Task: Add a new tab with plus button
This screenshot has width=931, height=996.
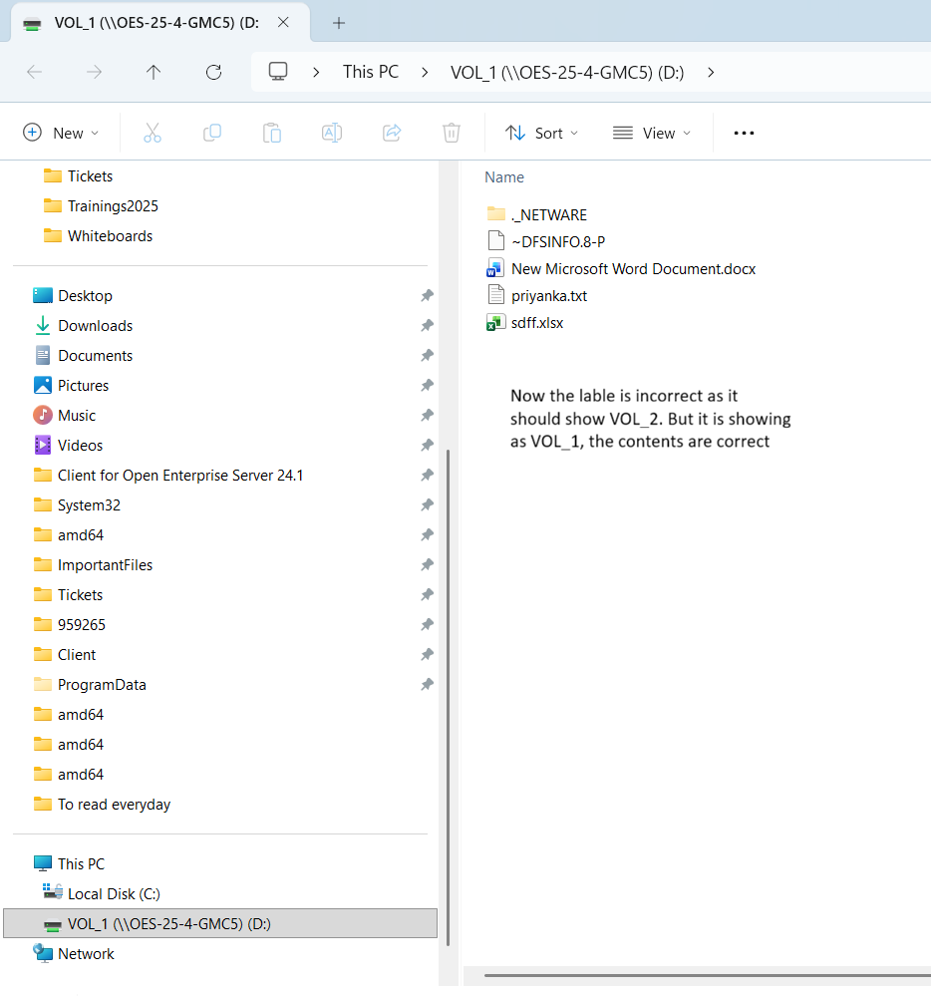Action: click(339, 22)
